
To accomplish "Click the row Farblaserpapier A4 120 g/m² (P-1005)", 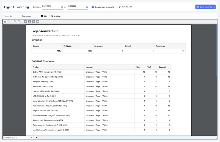I will (x=101, y=115).
